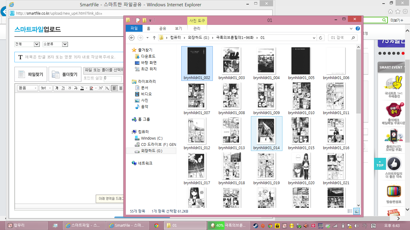The height and width of the screenshot is (230, 410).
Task: Toggle large thumbnails view button
Action: click(x=357, y=211)
